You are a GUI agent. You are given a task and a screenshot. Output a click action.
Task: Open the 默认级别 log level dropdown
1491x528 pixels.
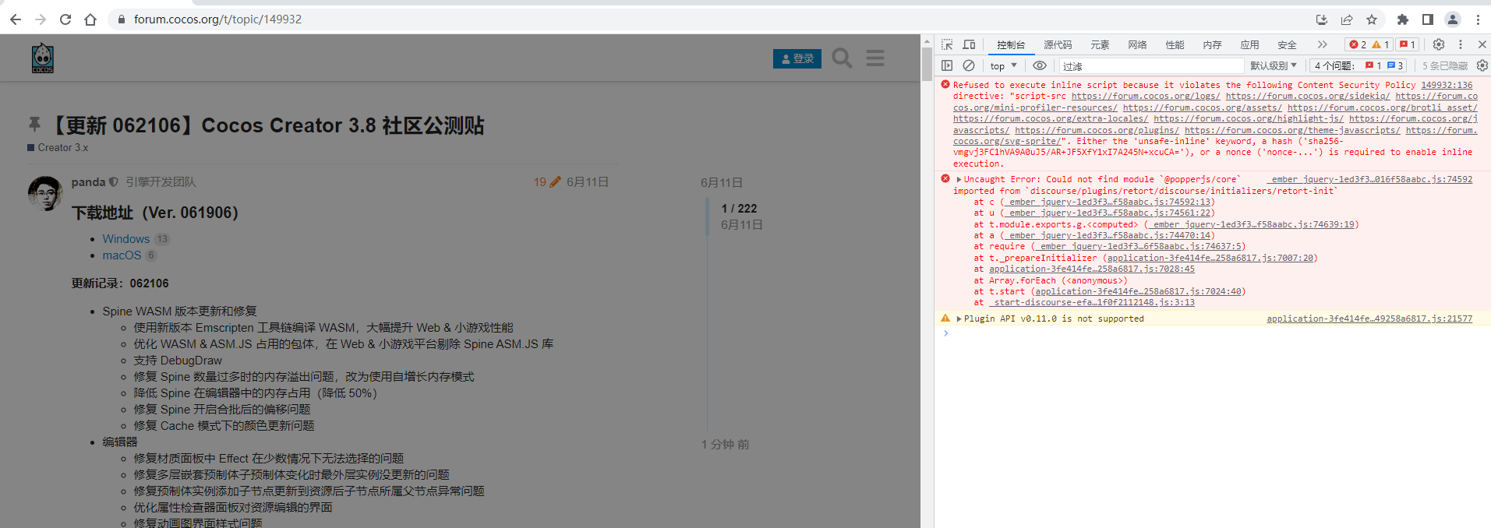point(1274,66)
